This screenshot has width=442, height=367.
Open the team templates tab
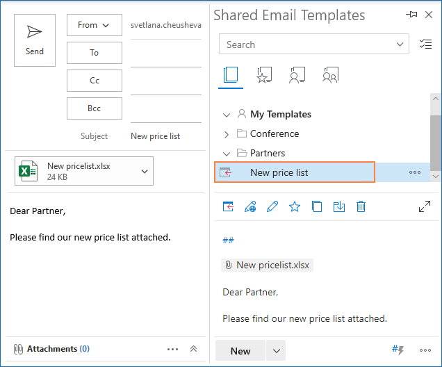tap(330, 76)
